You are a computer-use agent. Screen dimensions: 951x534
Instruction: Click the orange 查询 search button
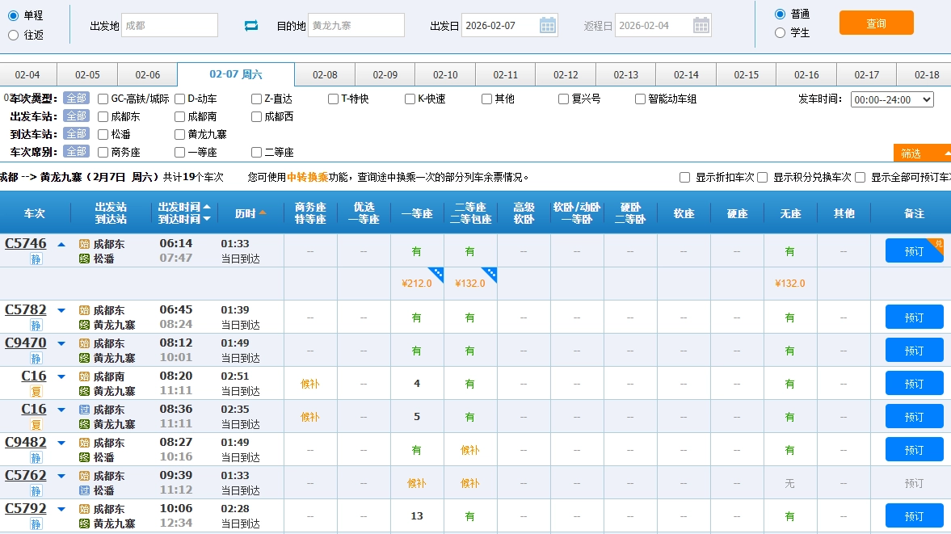coord(876,23)
